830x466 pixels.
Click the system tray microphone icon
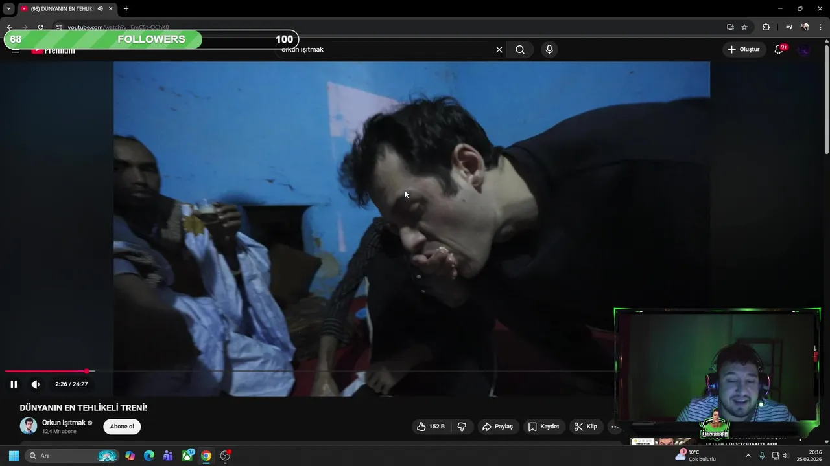click(762, 456)
